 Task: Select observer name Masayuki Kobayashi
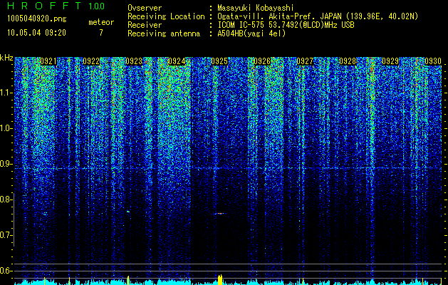(256, 8)
